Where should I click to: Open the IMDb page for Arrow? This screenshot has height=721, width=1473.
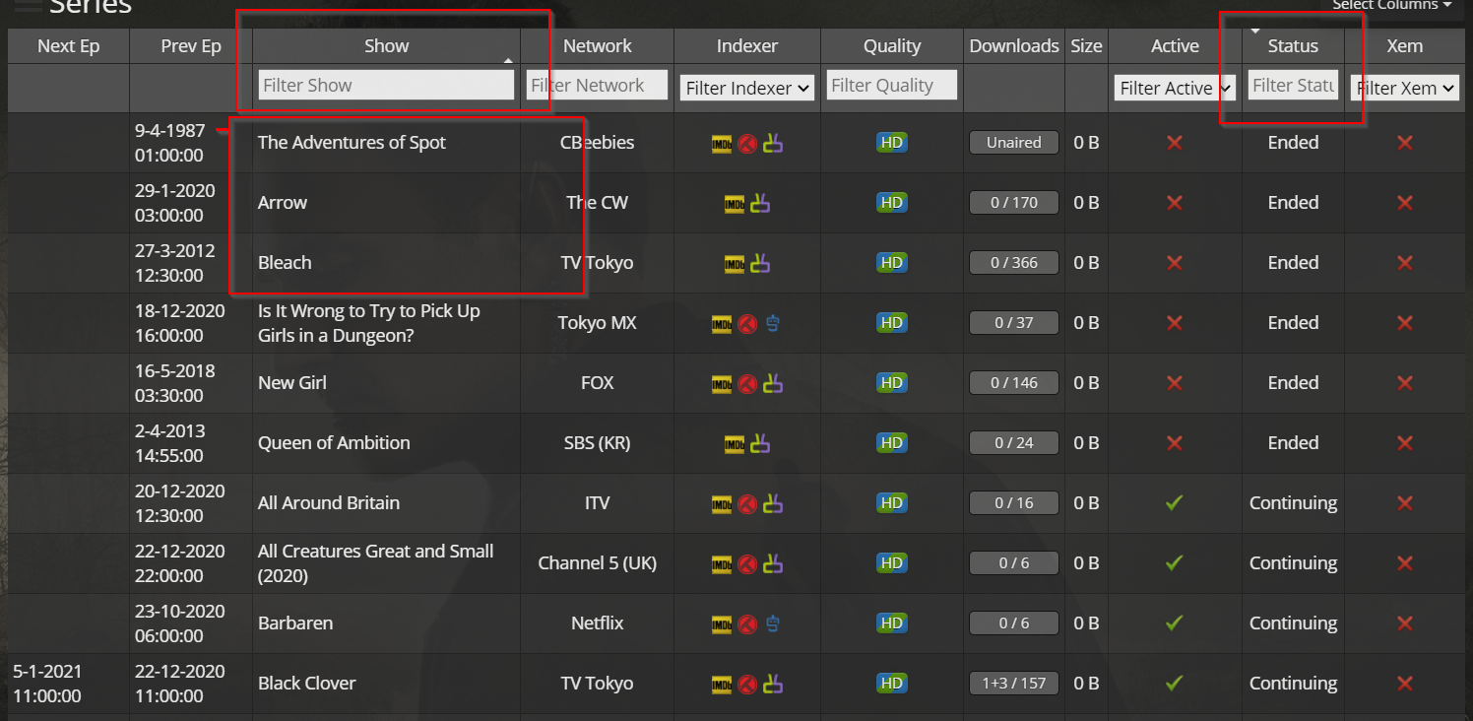click(734, 203)
